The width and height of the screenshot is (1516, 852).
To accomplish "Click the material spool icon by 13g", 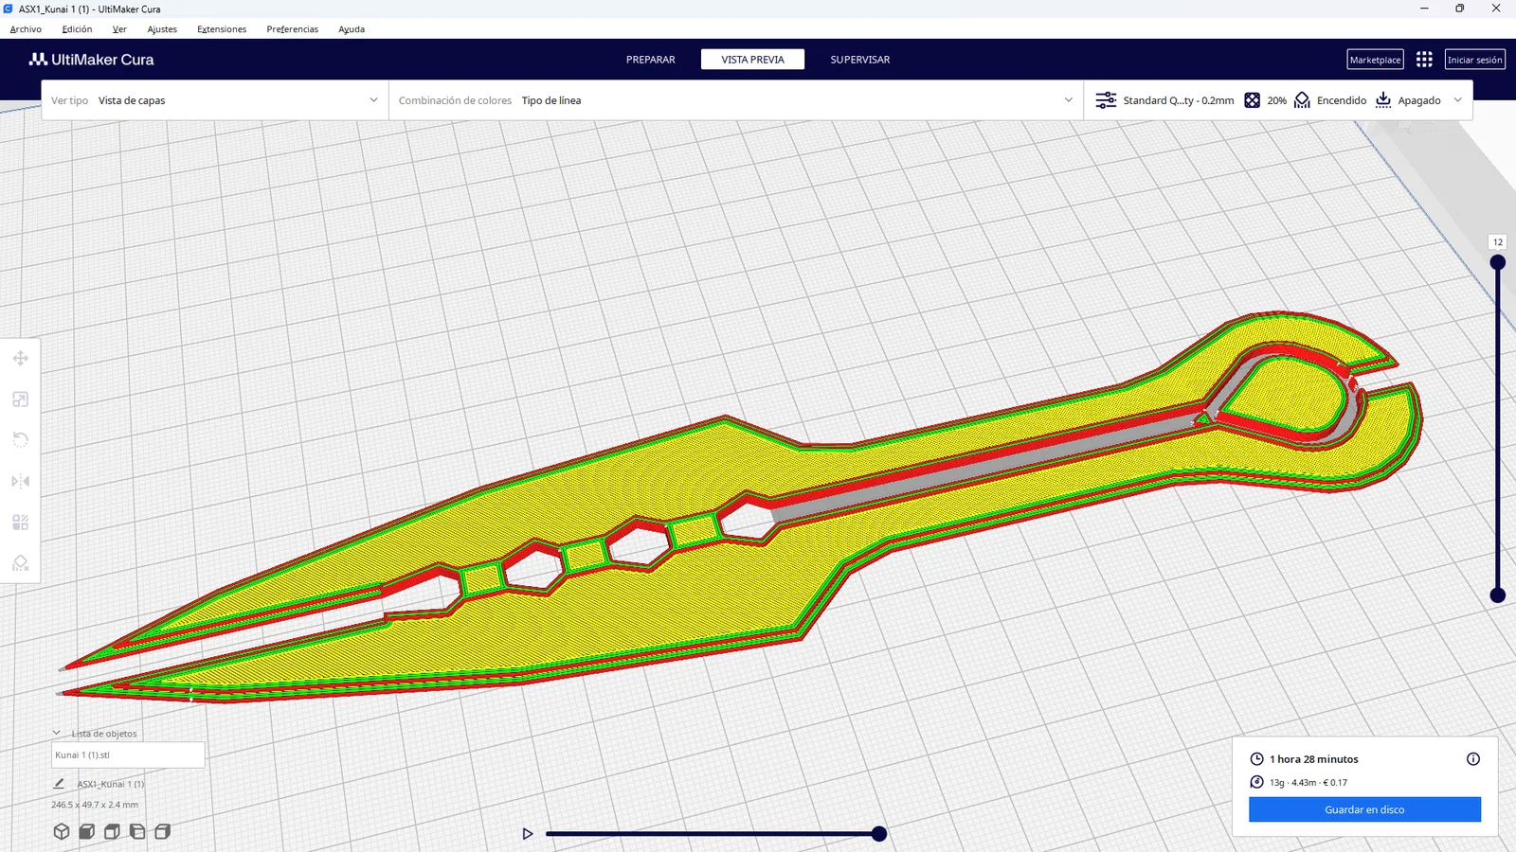I will 1256,782.
